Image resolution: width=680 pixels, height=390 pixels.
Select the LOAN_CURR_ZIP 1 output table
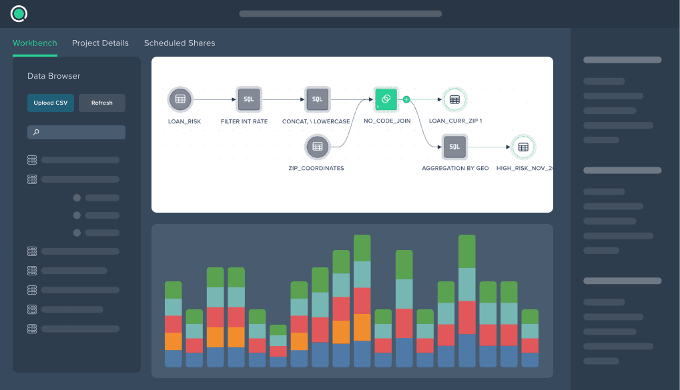454,99
